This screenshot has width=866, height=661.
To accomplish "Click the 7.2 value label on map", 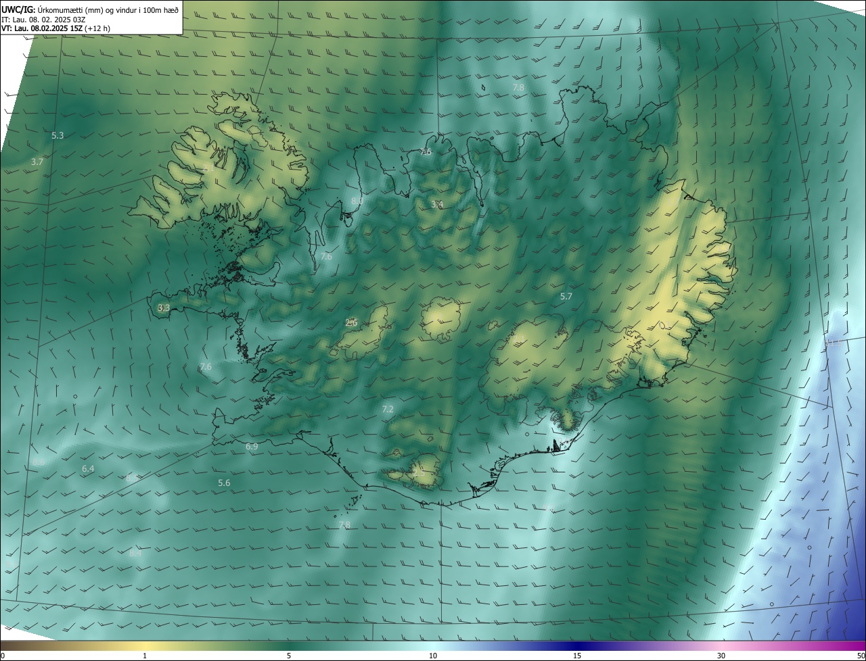I will pos(388,410).
